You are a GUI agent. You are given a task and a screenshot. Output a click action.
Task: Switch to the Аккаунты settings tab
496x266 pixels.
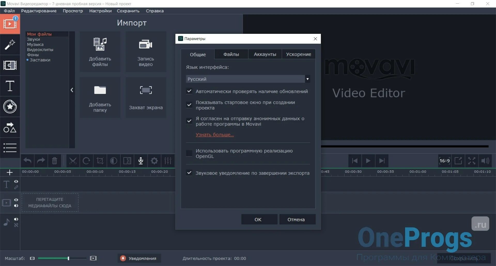point(265,54)
